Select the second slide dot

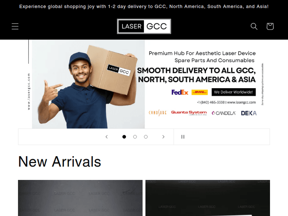pos(135,137)
